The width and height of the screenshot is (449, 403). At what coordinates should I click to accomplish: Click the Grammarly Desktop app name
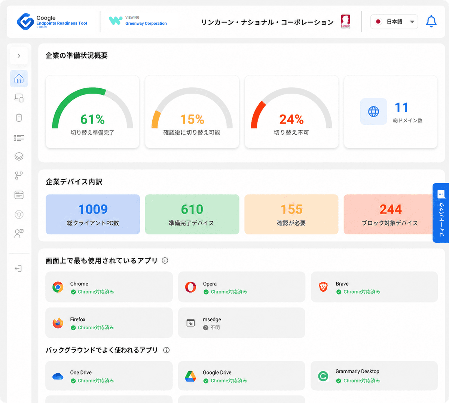[357, 372]
